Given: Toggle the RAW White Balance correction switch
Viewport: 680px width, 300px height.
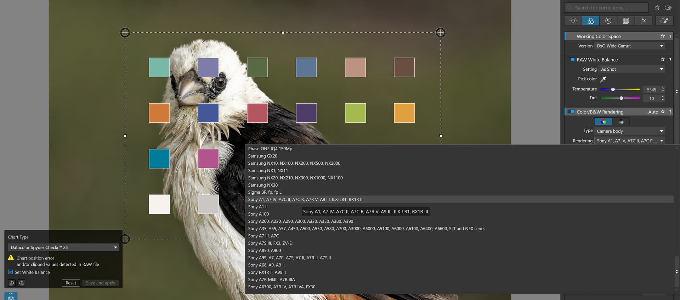Looking at the screenshot, I should click(x=571, y=60).
